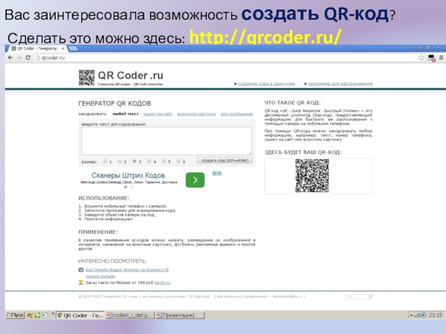Switch to Презентация1 taskbar item
The height and width of the screenshot is (334, 446).
[x=180, y=315]
